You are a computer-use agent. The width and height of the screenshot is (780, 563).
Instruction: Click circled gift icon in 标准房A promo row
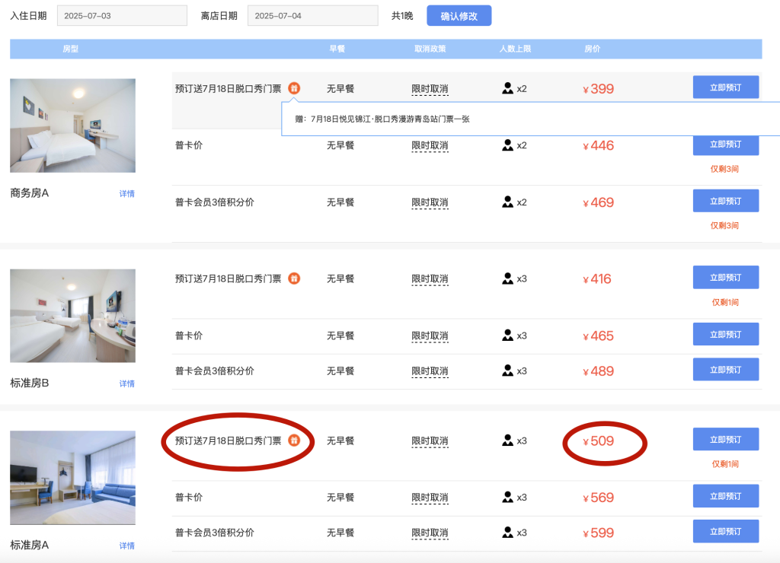point(296,440)
